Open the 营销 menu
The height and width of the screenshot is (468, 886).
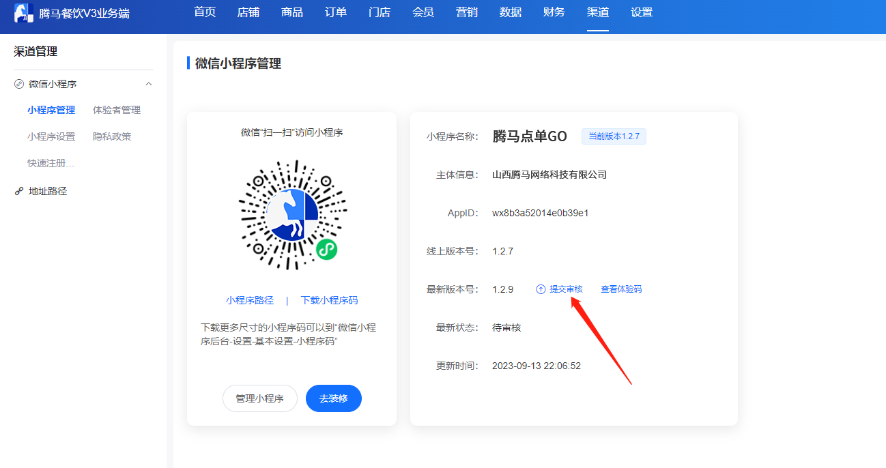[467, 12]
